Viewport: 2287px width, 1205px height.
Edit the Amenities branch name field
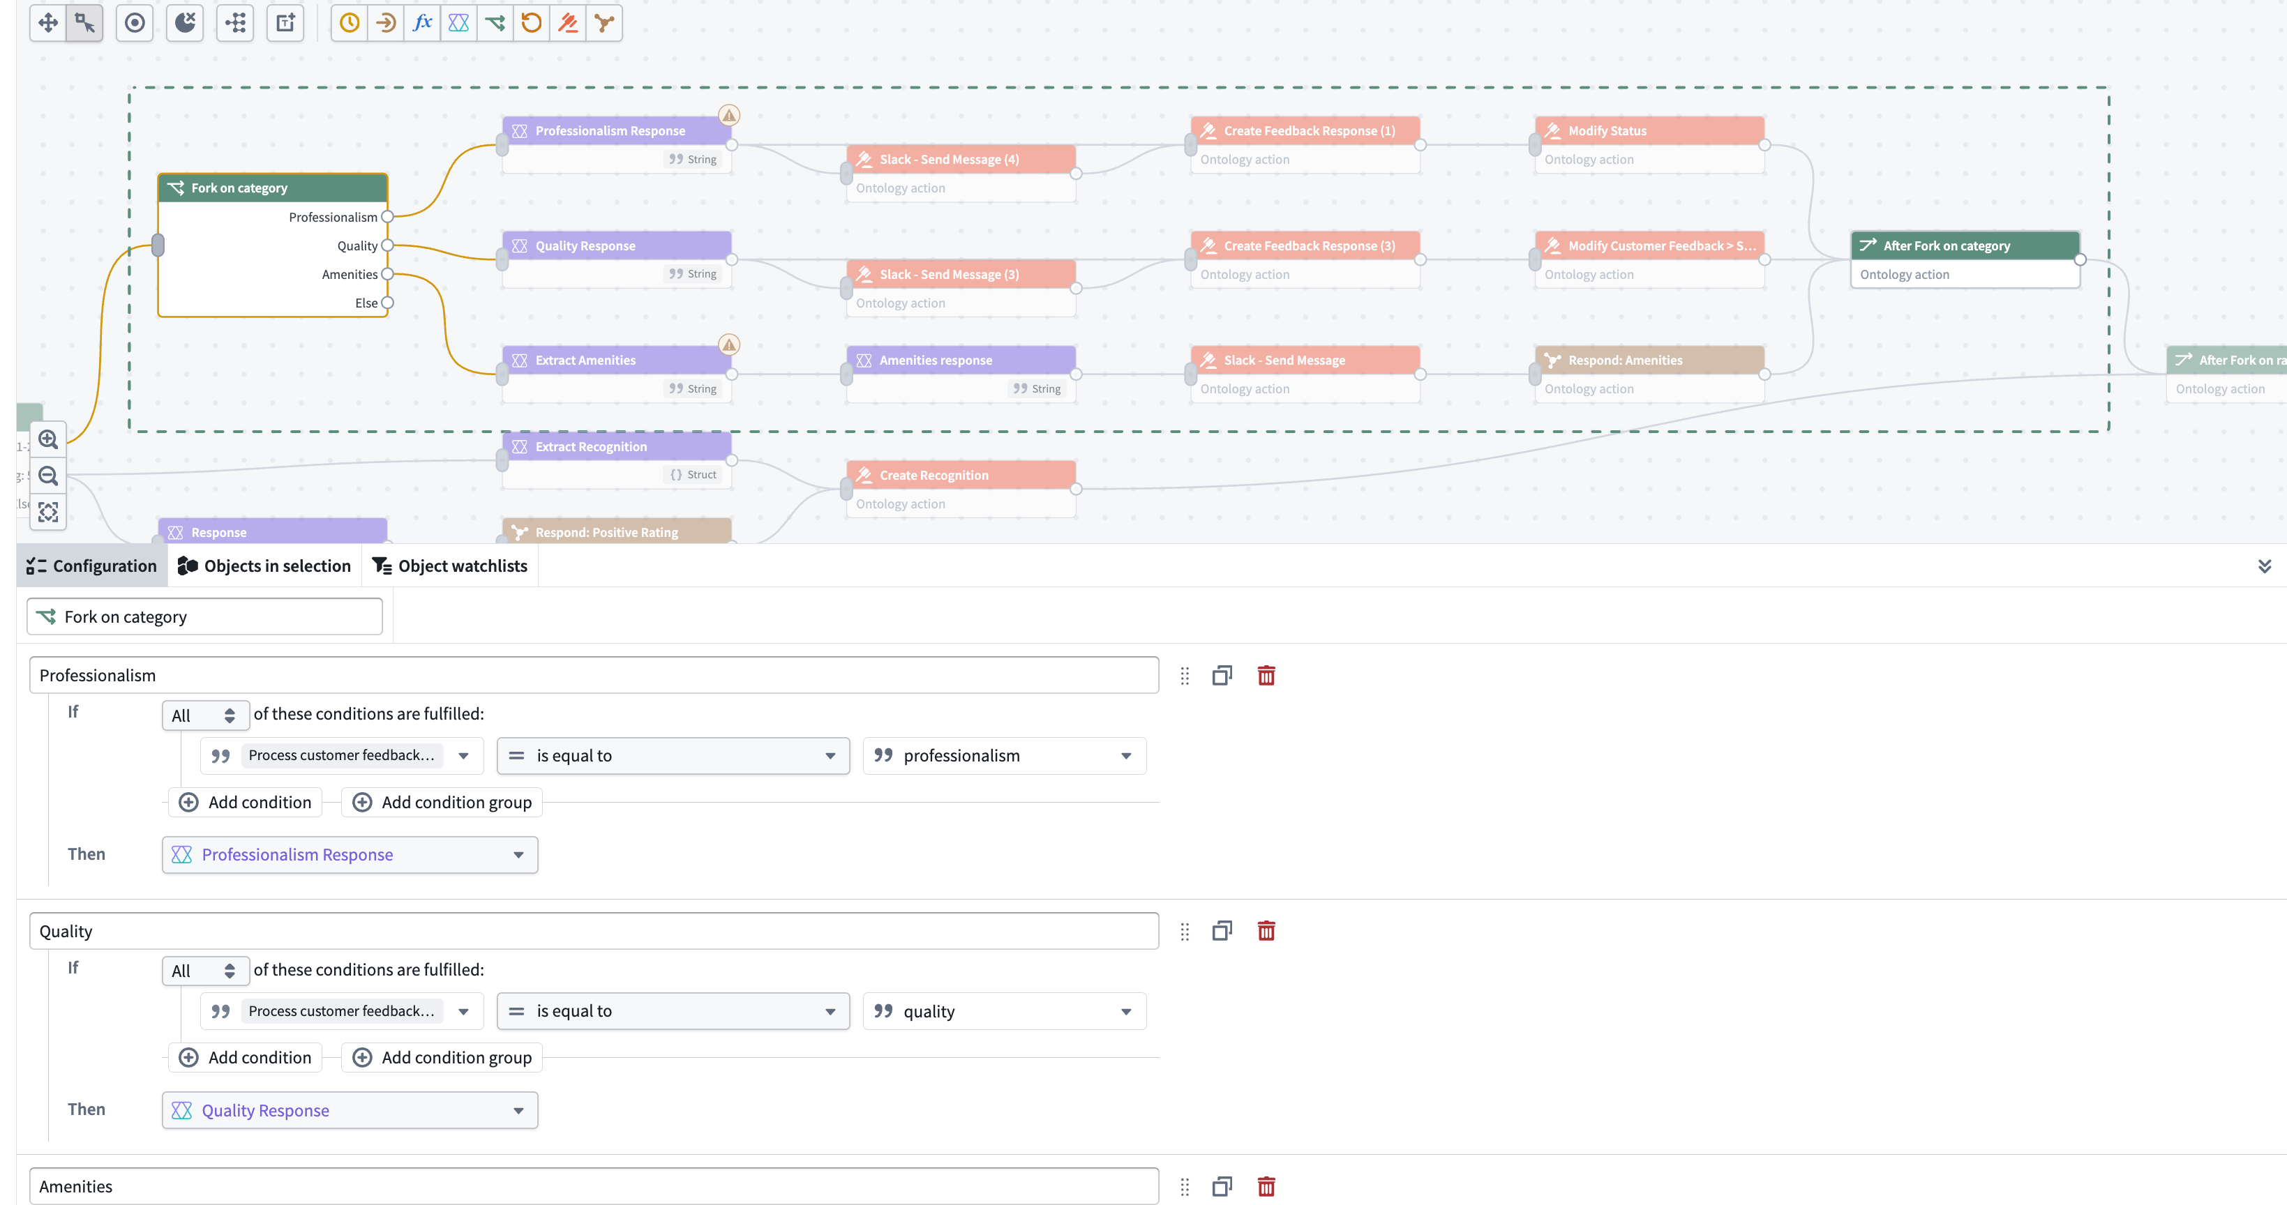click(x=594, y=1186)
